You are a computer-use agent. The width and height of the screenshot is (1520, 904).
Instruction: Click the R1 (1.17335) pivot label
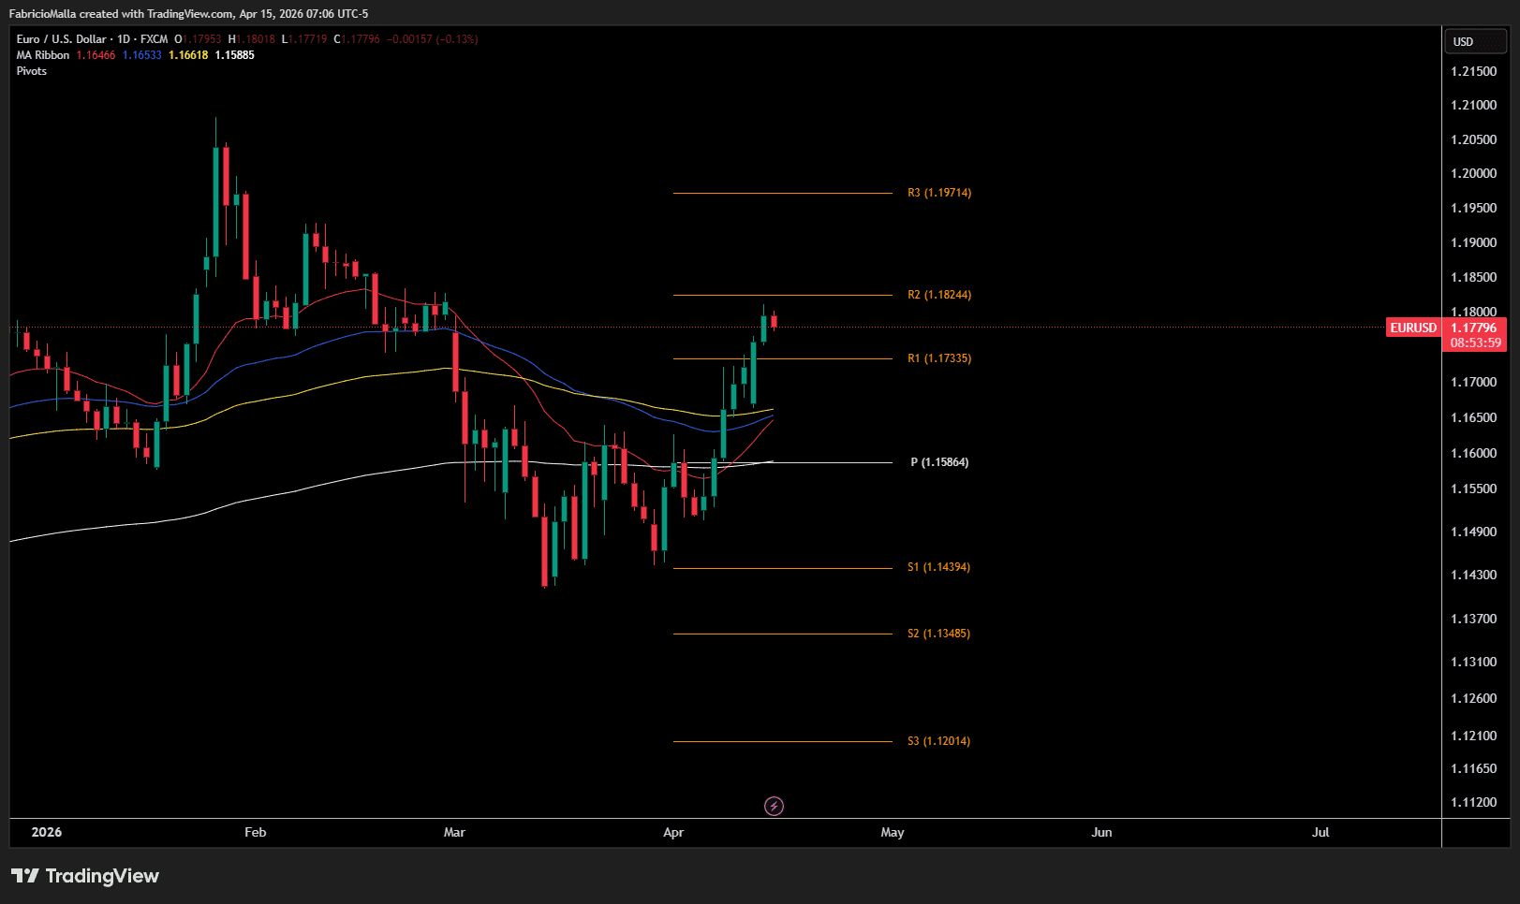tap(939, 358)
